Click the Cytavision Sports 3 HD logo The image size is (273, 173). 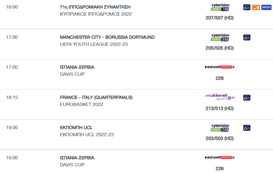tap(220, 128)
